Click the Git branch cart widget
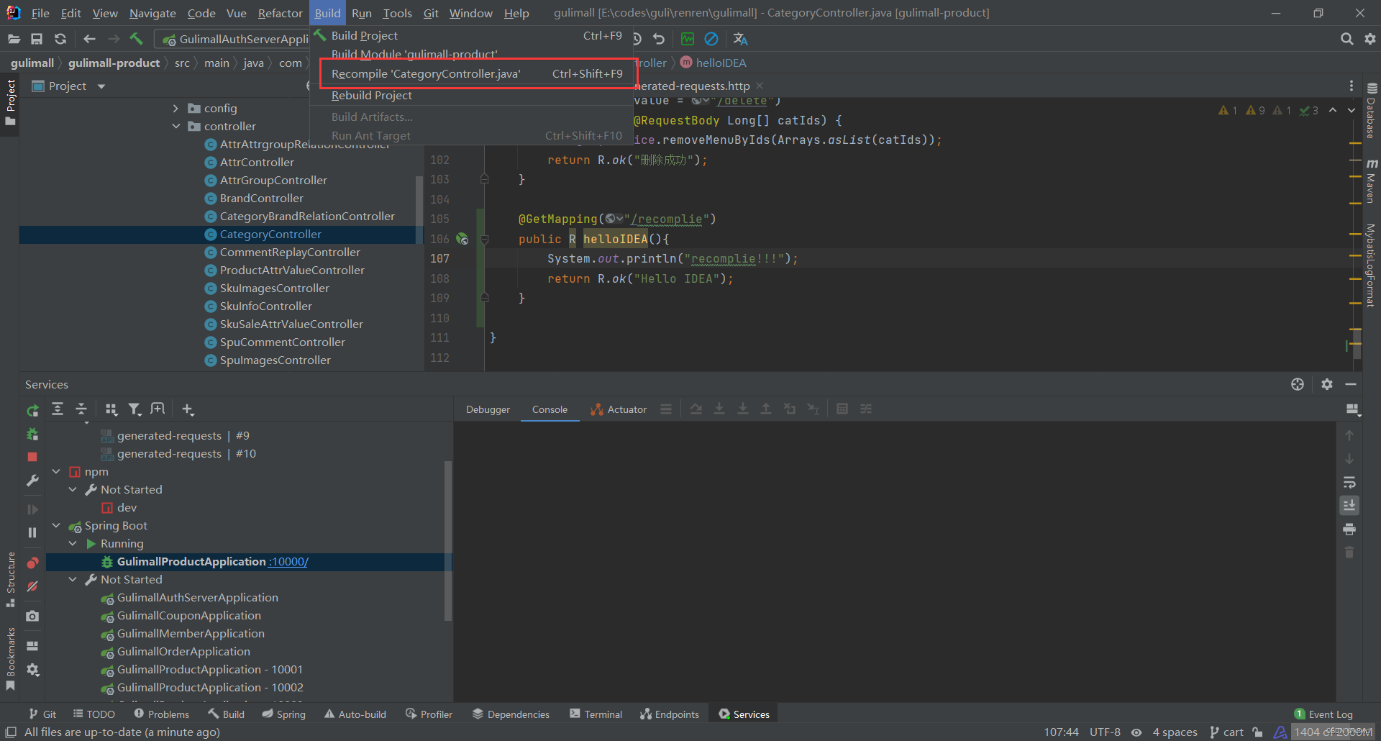The image size is (1381, 741). coord(1226,732)
